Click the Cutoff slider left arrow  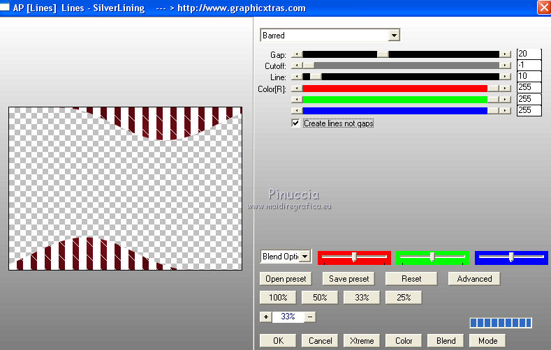click(297, 66)
